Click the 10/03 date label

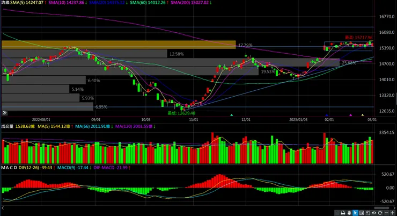tap(146, 119)
